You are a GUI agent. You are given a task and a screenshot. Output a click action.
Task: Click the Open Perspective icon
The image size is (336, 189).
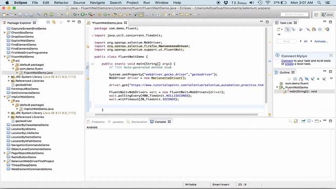pyautogui.click(x=316, y=15)
